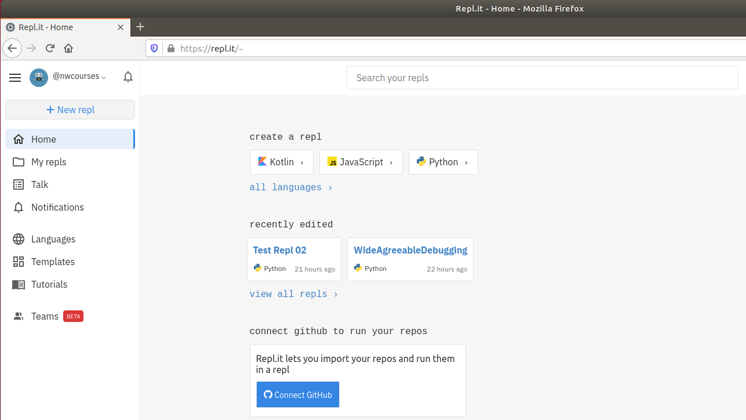
Task: Click the Connect GitHub button
Action: pyautogui.click(x=298, y=394)
